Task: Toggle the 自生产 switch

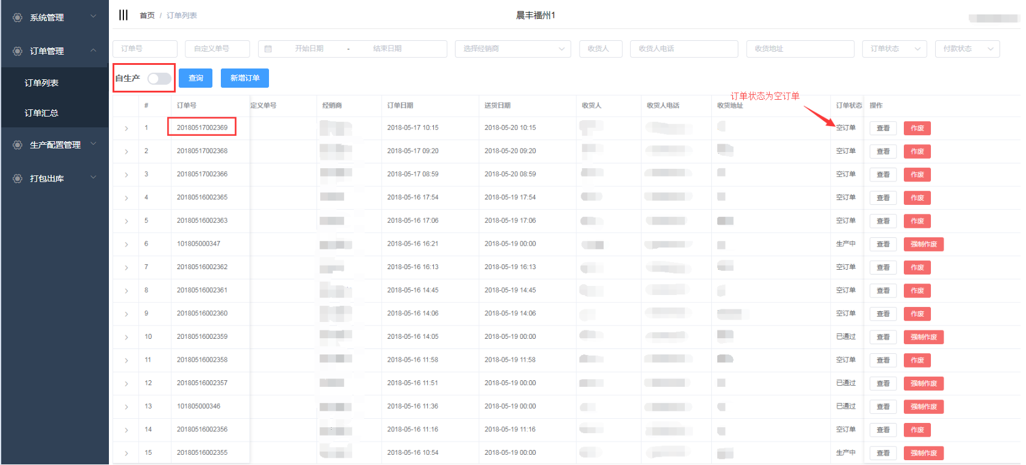Action: [159, 79]
